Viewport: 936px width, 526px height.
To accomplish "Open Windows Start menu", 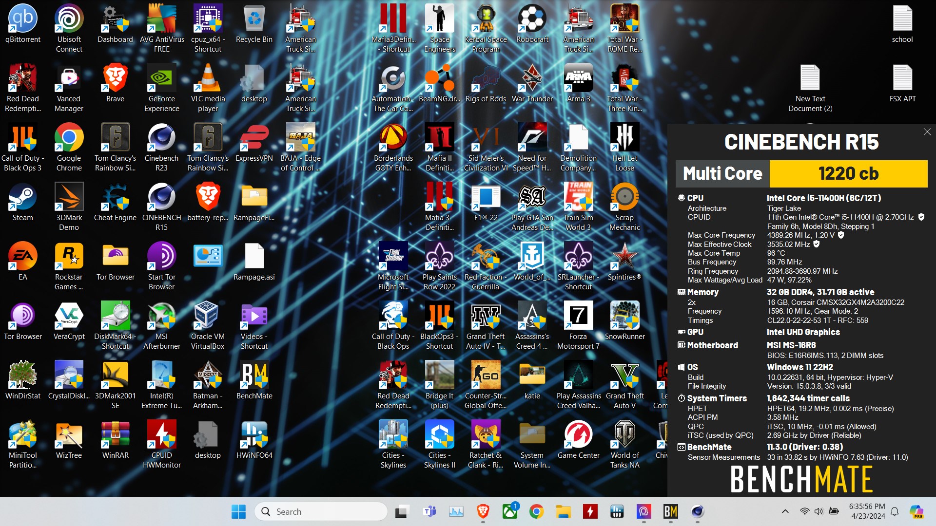I will coord(238,511).
